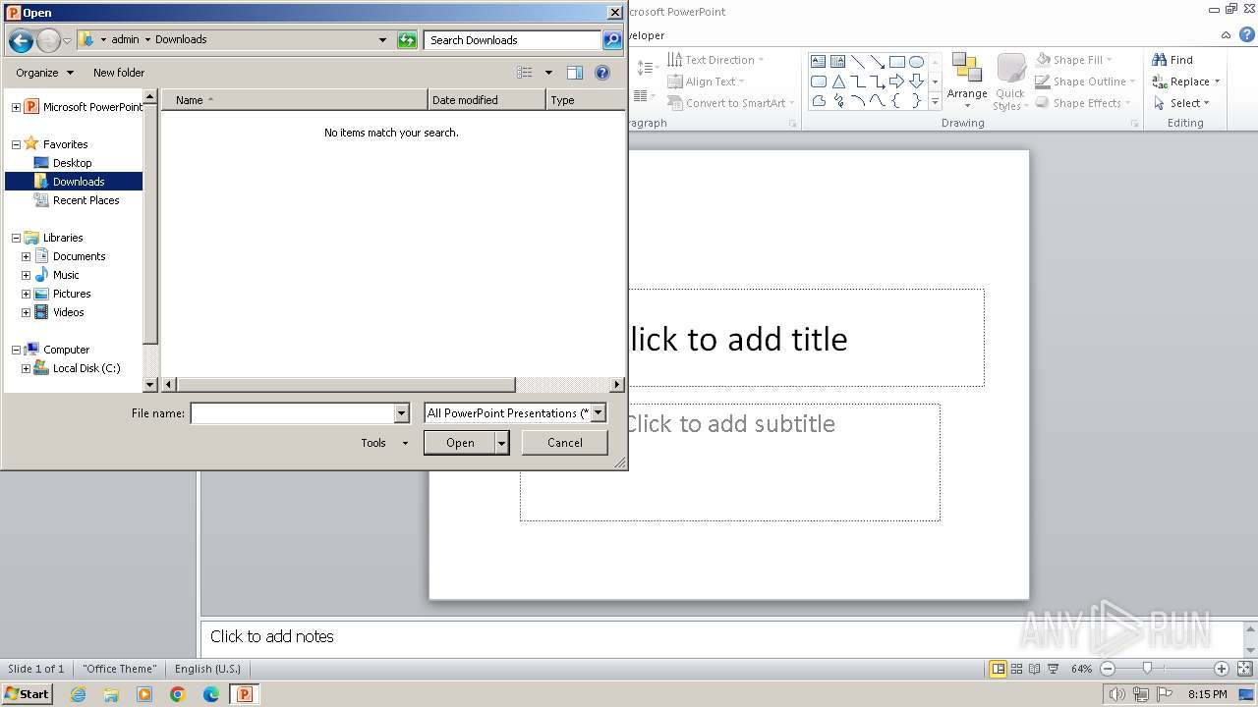Screen dimensions: 1258x707
Task: Select the Down Arrow shape
Action: (x=916, y=82)
